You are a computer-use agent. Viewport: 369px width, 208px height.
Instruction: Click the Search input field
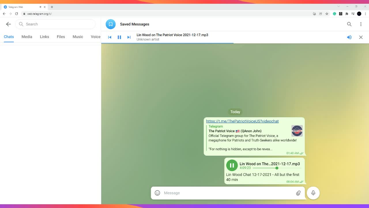(x=55, y=24)
